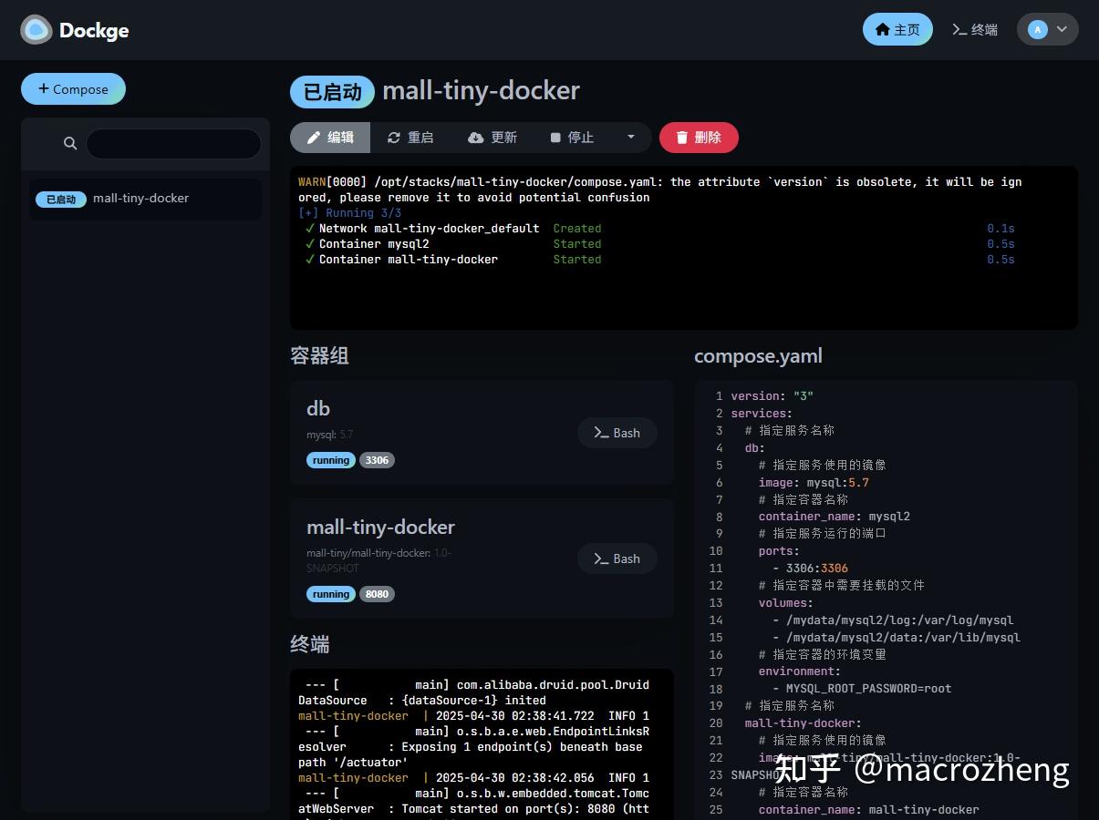1099x820 pixels.
Task: Click the 8080 port badge
Action: 377,594
